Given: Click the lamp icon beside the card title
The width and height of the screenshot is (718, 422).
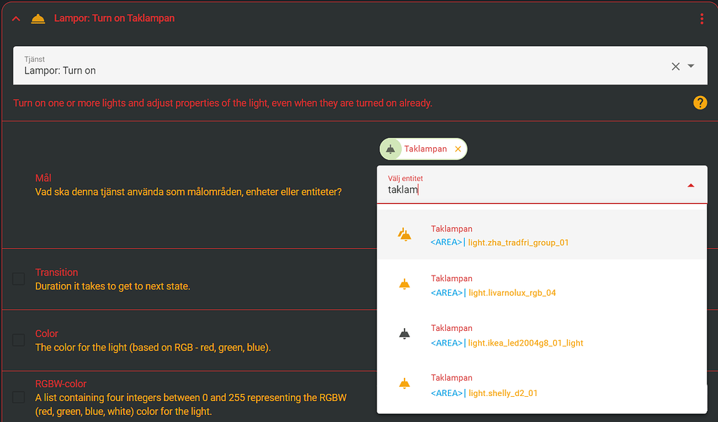Looking at the screenshot, I should (x=38, y=18).
